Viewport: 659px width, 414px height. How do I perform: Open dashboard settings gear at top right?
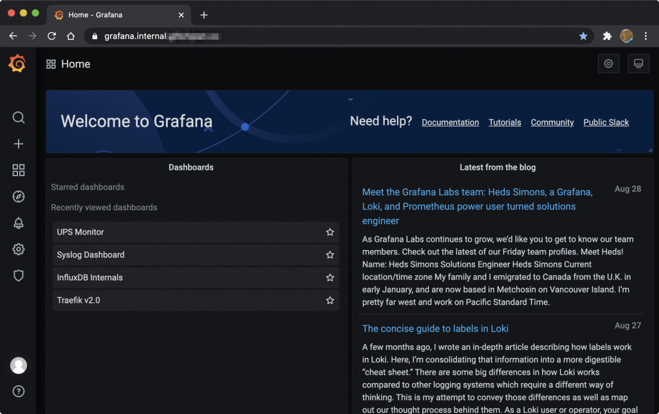point(608,64)
